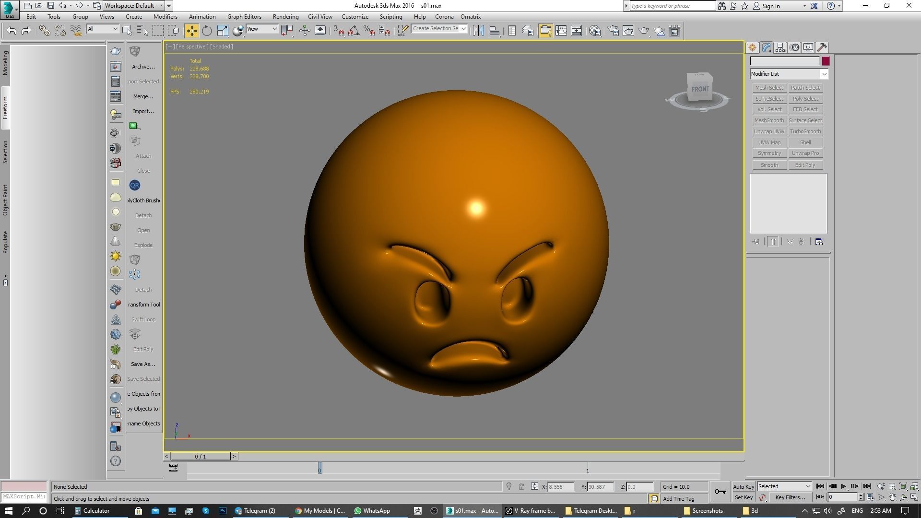Image resolution: width=921 pixels, height=518 pixels.
Task: Open the Hierarchy command panel tab
Action: [x=780, y=47]
